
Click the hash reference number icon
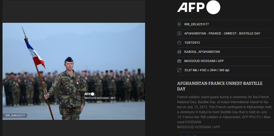click(179, 24)
